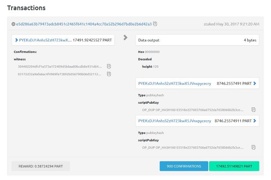Image resolution: width=271 pixels, height=180 pixels.
Task: Click the 17492.51149821 PART total button
Action: tap(234, 166)
